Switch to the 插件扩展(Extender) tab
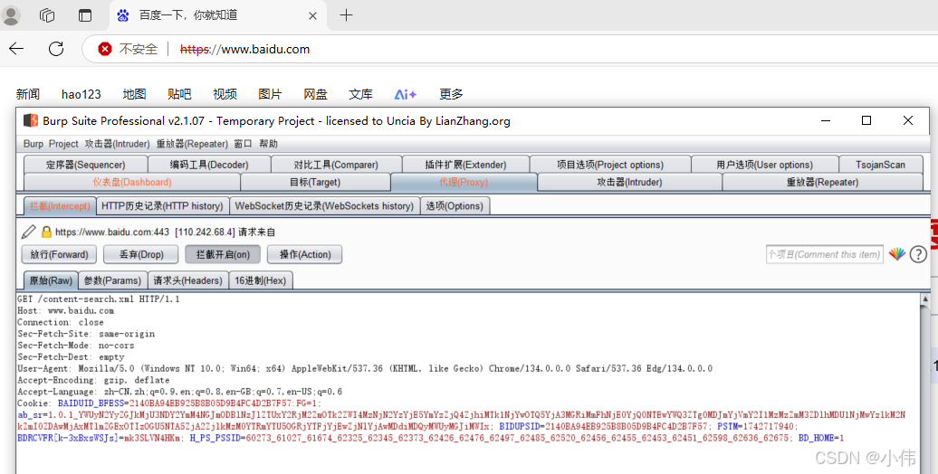The width and height of the screenshot is (938, 474). [465, 165]
